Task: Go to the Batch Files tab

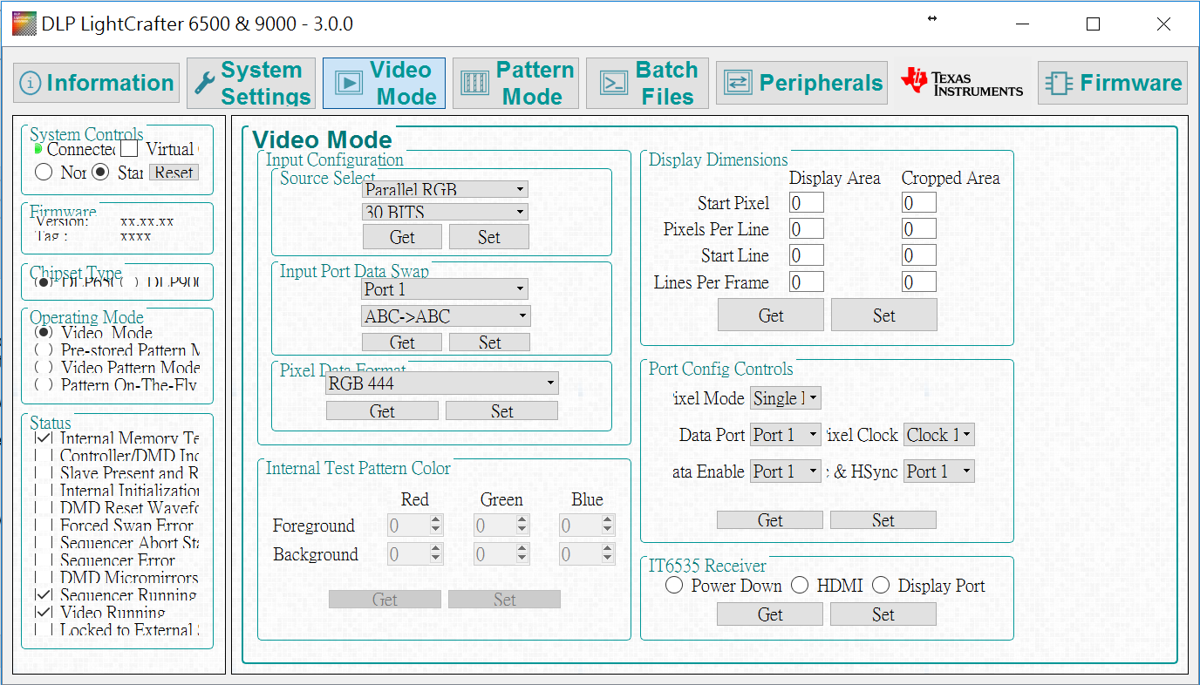Action: [x=649, y=83]
